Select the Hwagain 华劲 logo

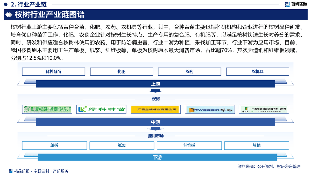coord(210,109)
